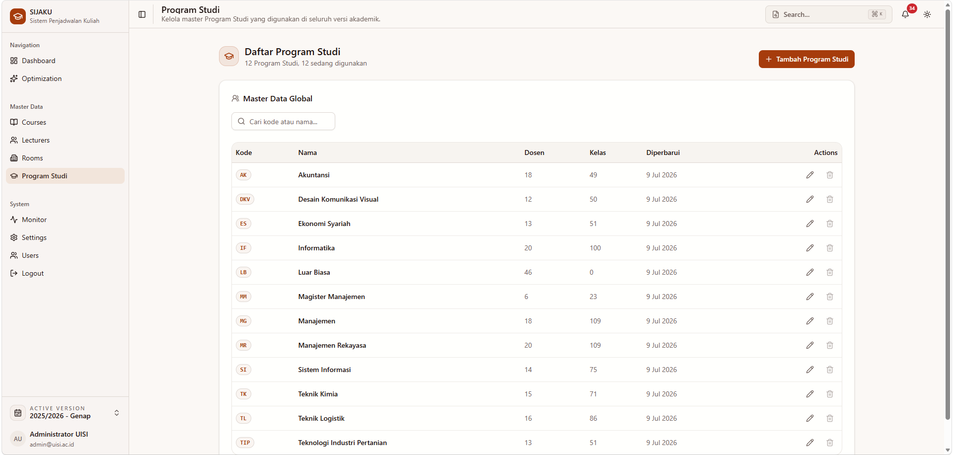This screenshot has width=953, height=455.
Task: Delete the Sistem Informasi row
Action: [x=830, y=370]
